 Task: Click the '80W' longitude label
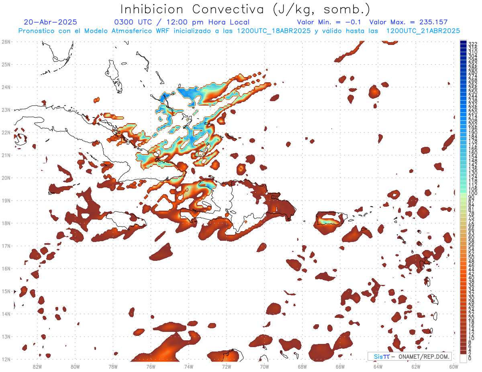75,366
